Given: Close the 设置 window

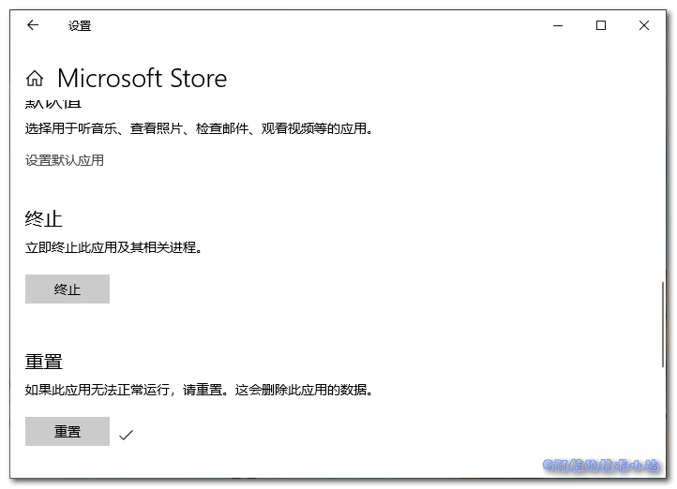Looking at the screenshot, I should pos(644,25).
